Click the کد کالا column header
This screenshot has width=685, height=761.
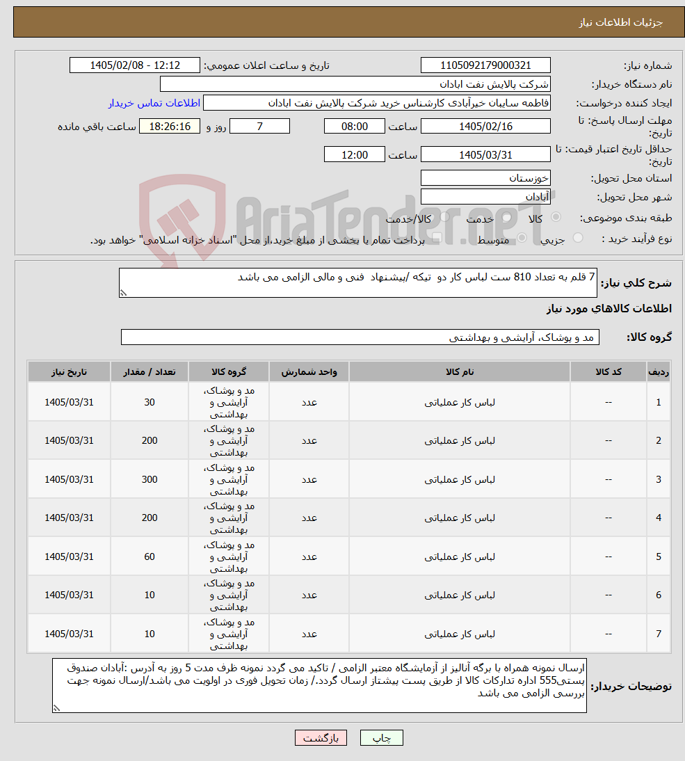[x=609, y=371]
